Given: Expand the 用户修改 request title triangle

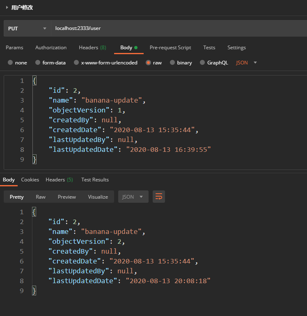Looking at the screenshot, I should [x=7, y=7].
